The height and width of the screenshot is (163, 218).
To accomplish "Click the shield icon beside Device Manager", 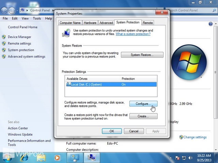I will pyautogui.click(x=4, y=37).
